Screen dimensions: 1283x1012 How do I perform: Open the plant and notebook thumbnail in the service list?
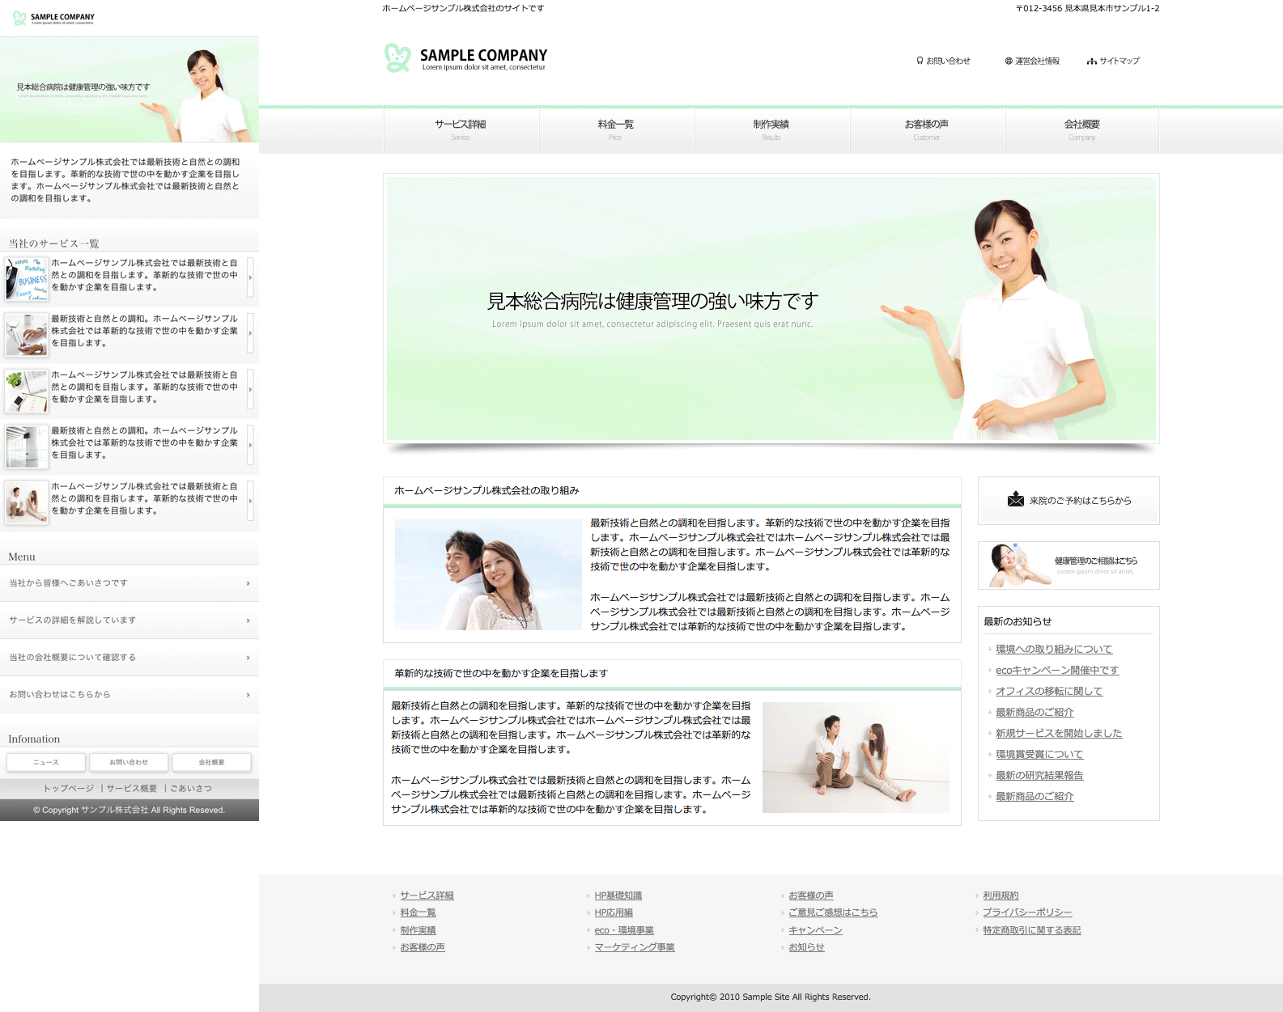(x=26, y=390)
